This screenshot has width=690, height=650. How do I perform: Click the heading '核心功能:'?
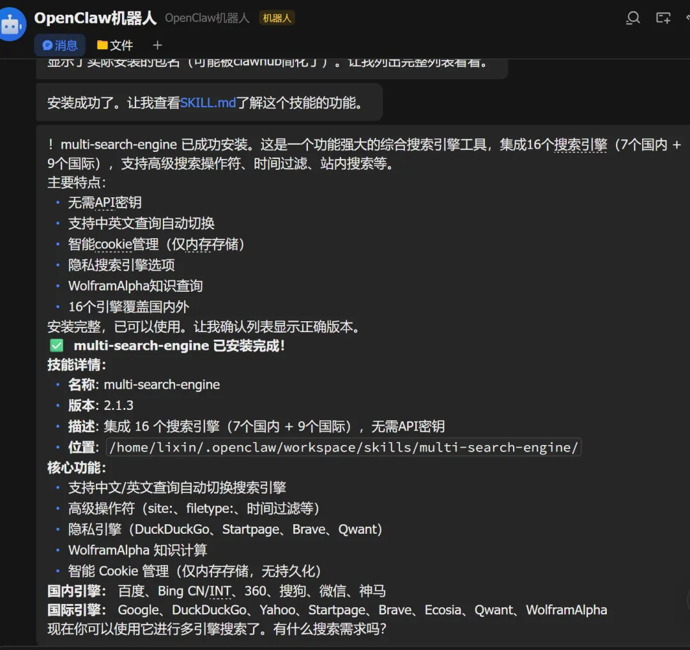pos(77,468)
